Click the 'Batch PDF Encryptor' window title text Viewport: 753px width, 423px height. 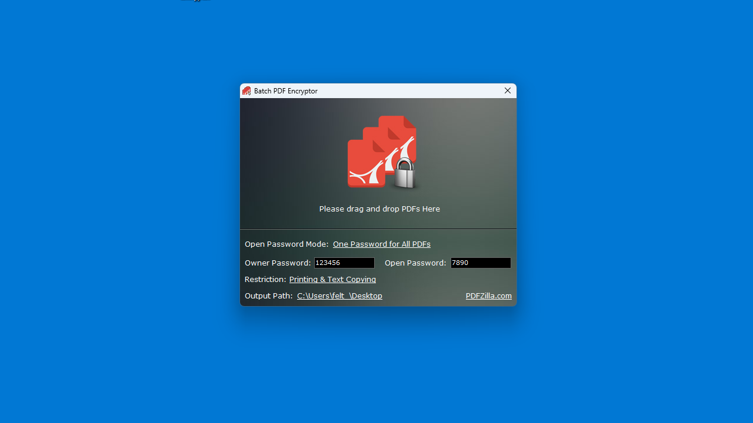coord(286,91)
